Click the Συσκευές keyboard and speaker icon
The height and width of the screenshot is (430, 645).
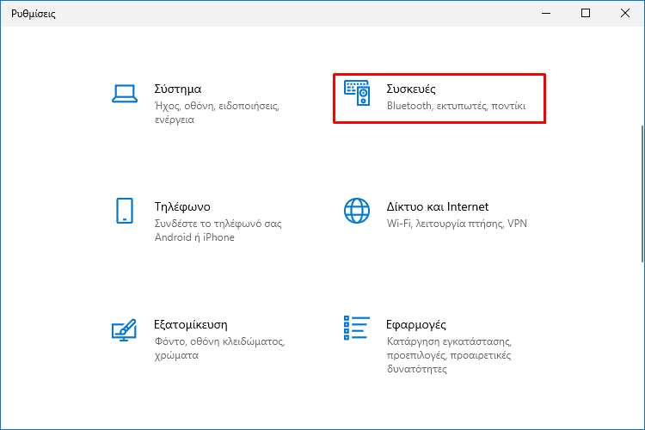pos(357,93)
